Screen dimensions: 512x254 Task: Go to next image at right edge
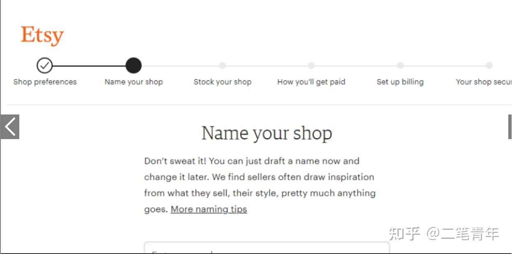point(510,127)
